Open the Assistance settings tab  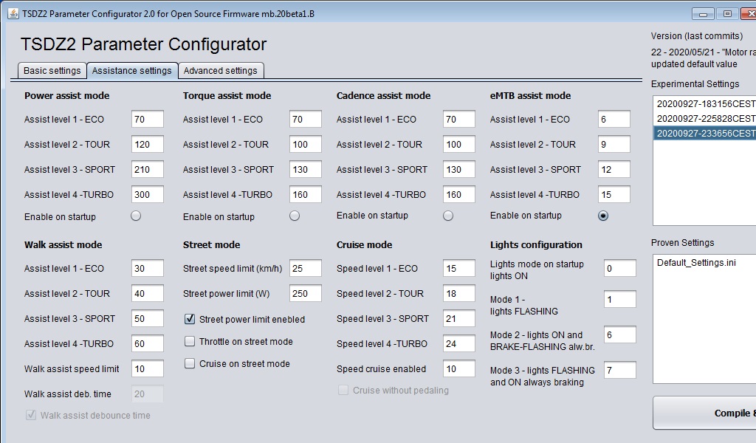pos(131,70)
